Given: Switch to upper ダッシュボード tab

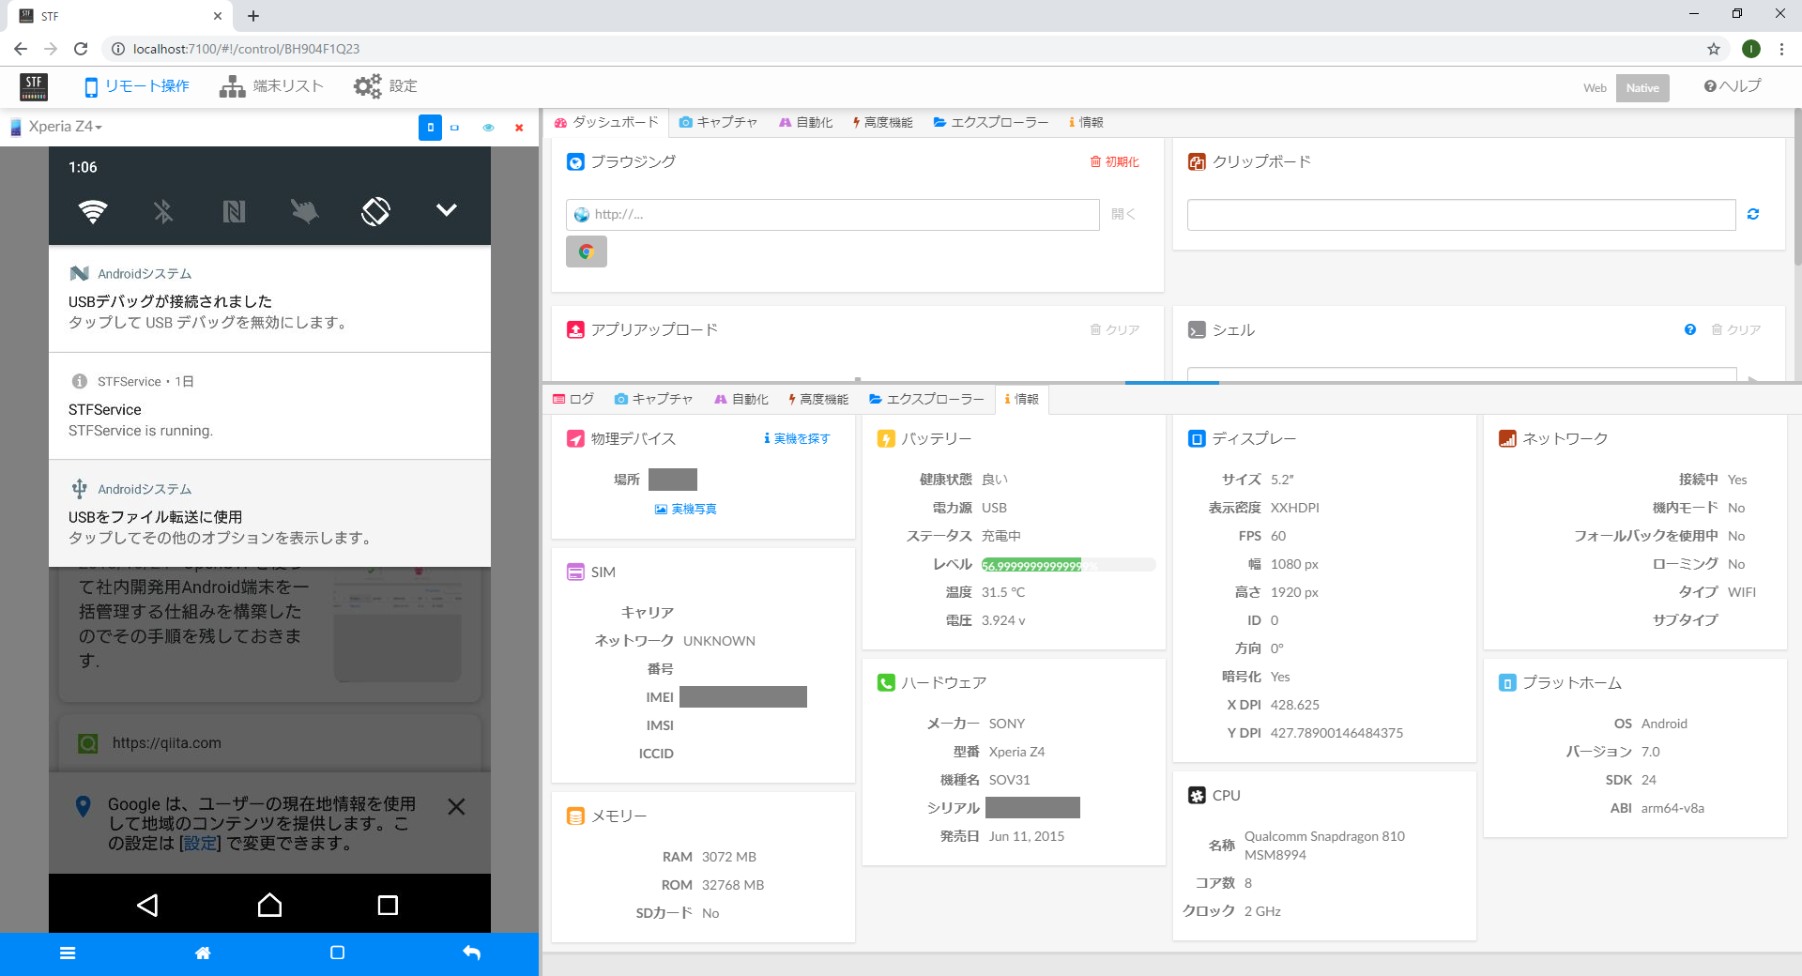Looking at the screenshot, I should [x=606, y=123].
